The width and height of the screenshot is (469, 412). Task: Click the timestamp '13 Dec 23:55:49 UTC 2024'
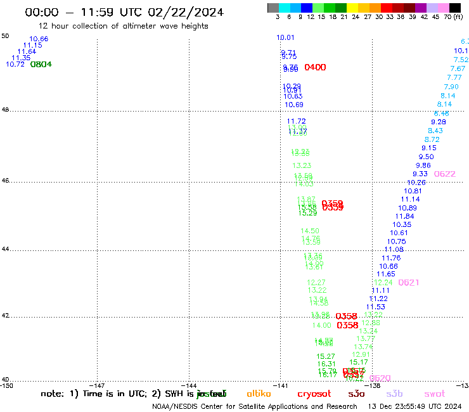(x=414, y=406)
